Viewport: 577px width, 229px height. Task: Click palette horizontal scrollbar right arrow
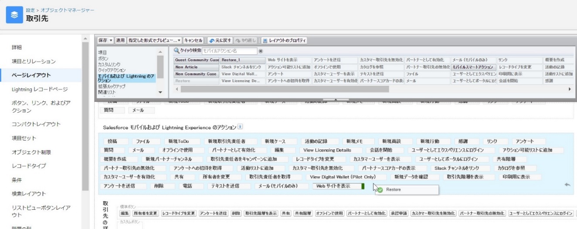(x=570, y=88)
